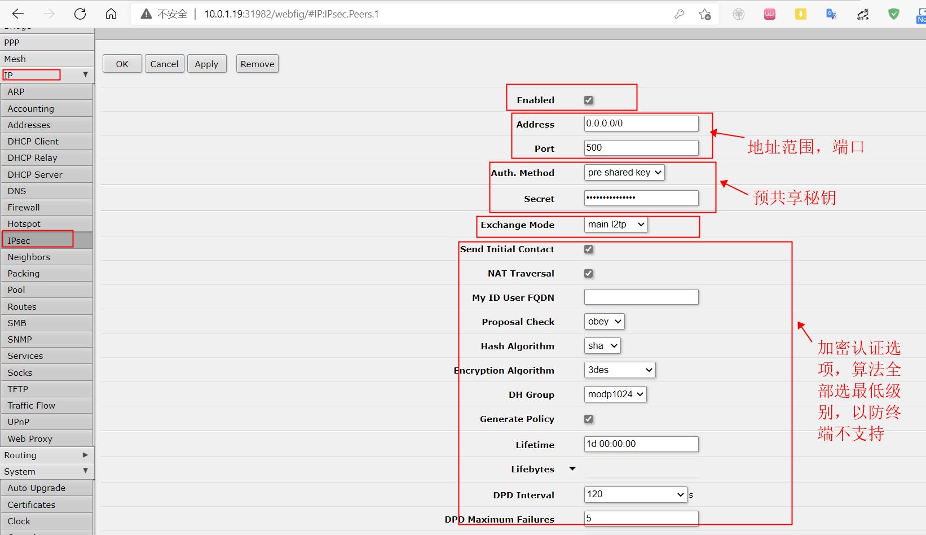Add page to favorites star icon
Image resolution: width=926 pixels, height=535 pixels.
(704, 14)
